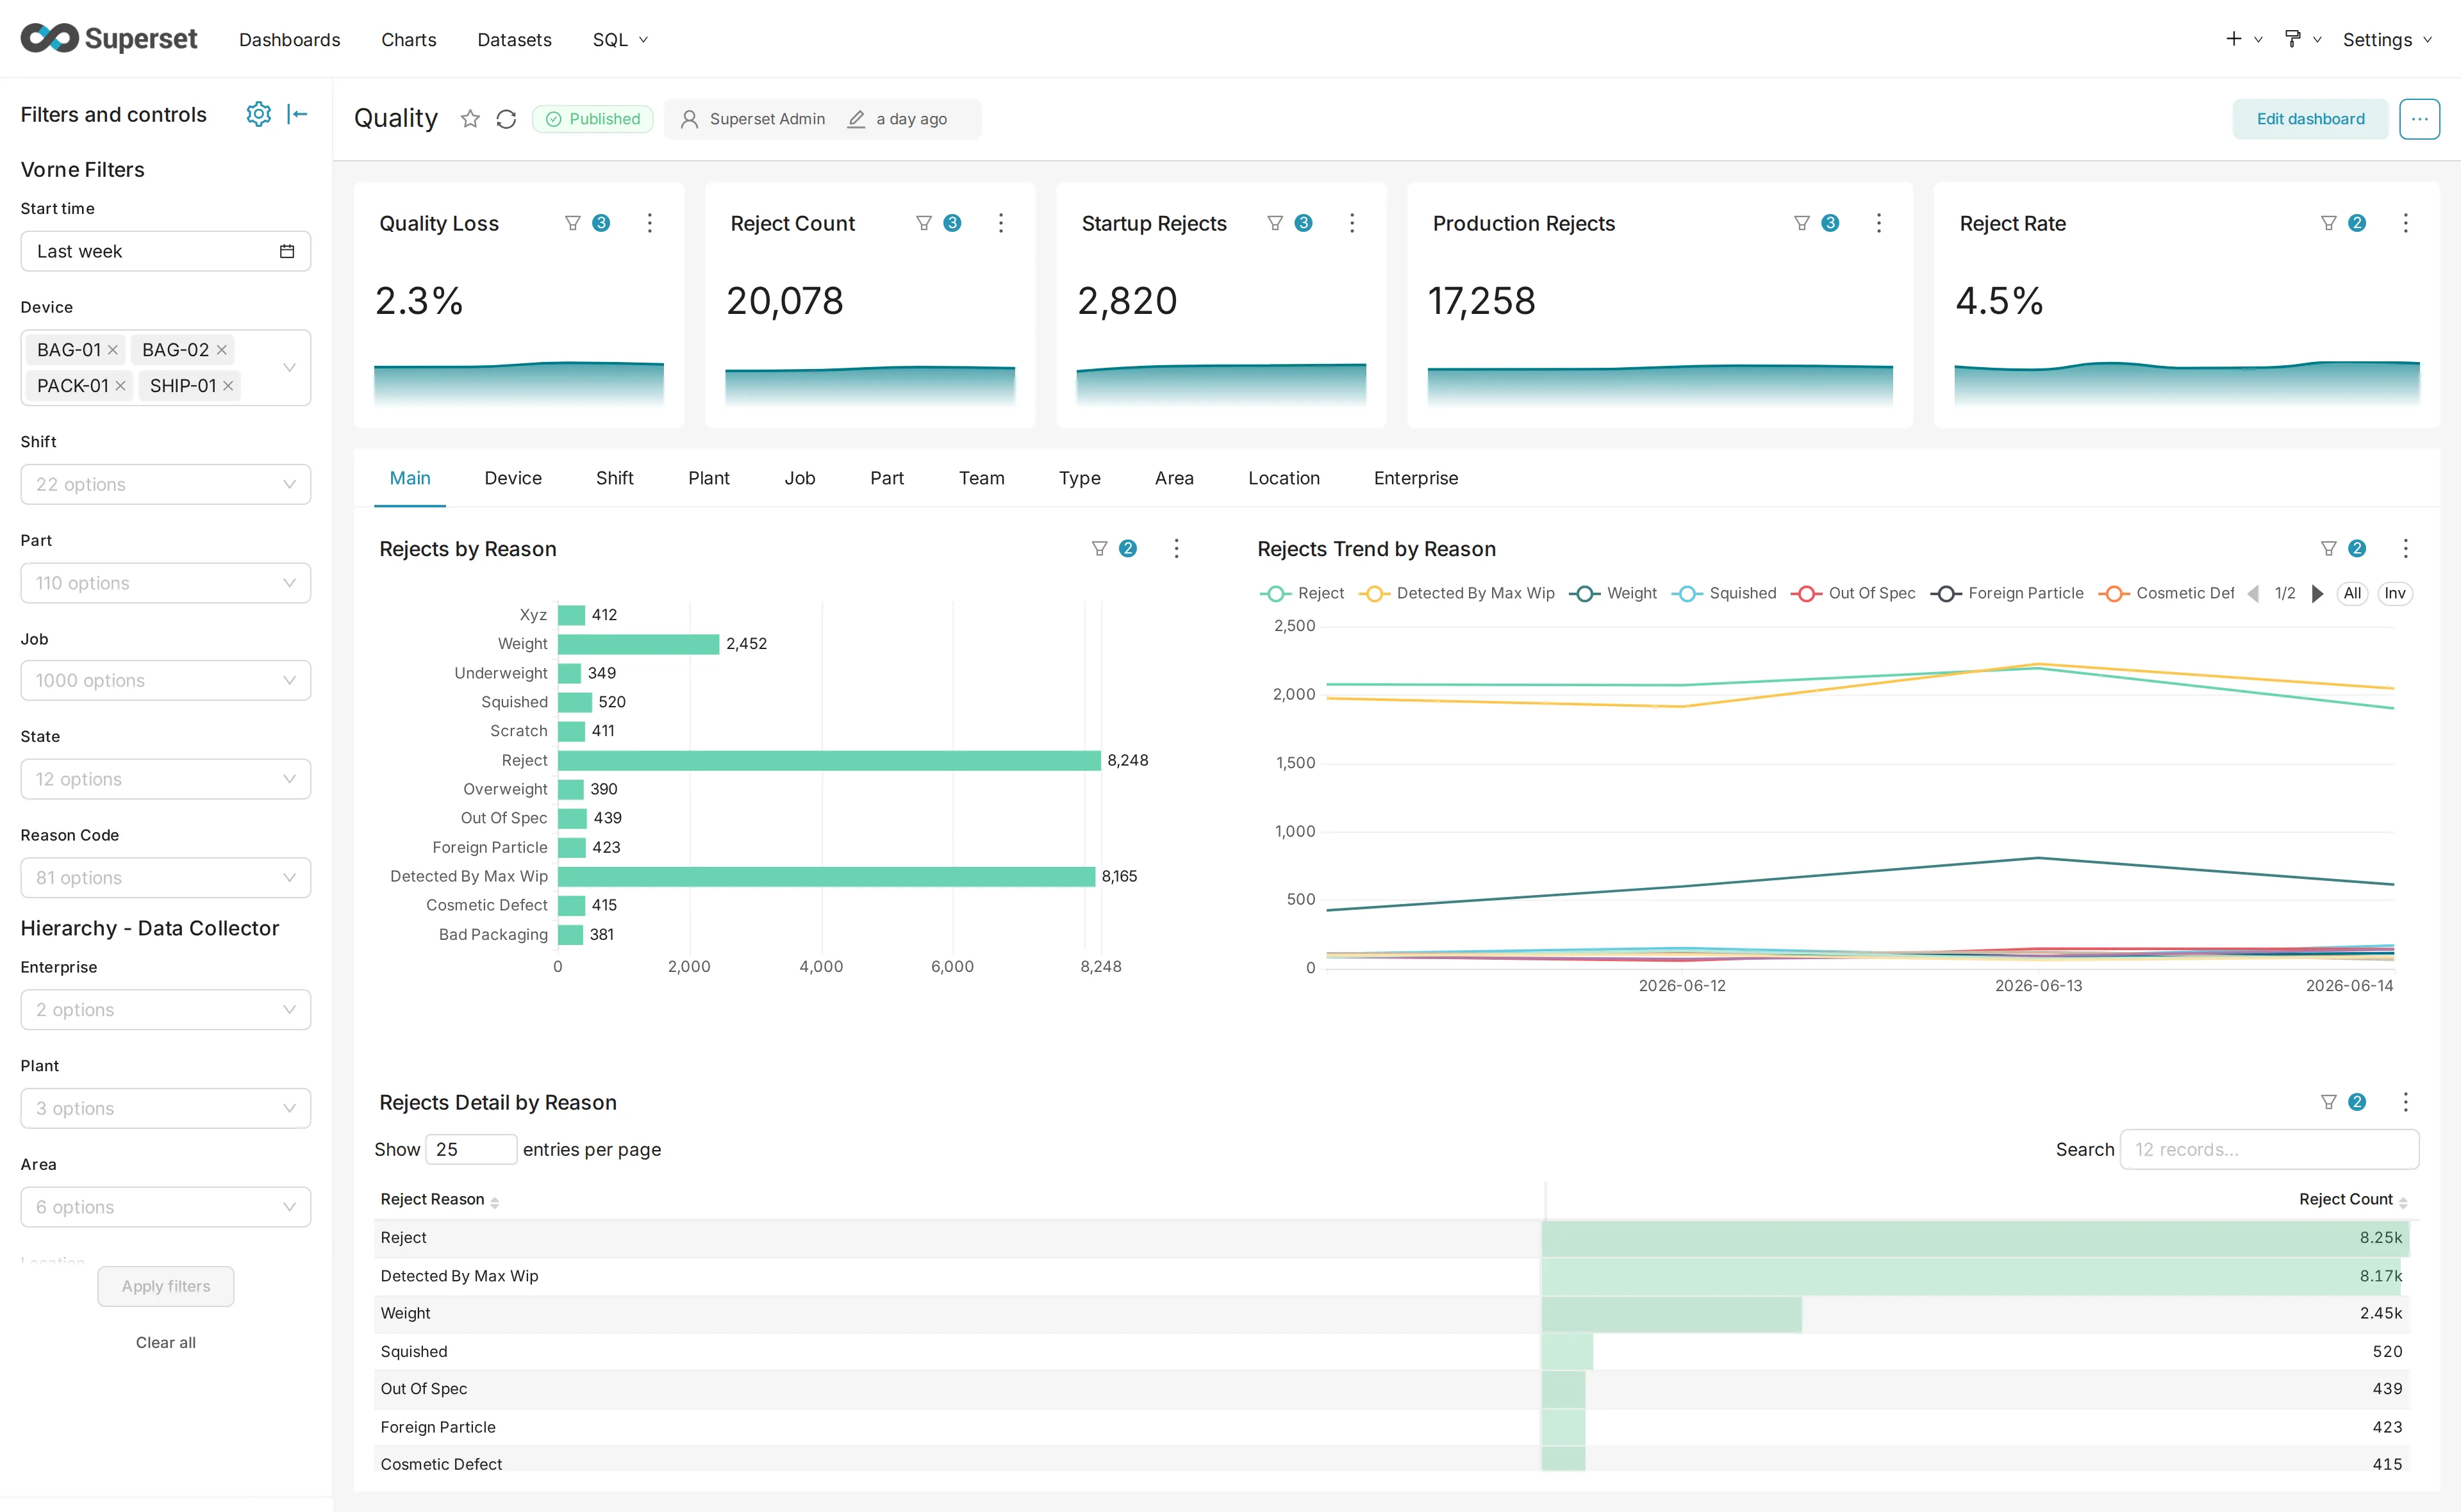Refresh the Quality dashboard

[x=506, y=119]
